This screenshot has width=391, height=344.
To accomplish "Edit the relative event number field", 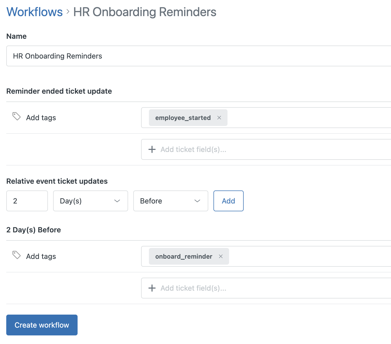I will click(x=27, y=201).
